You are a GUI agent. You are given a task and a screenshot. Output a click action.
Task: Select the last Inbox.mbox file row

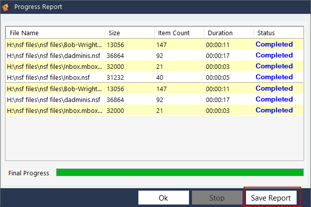54,110
